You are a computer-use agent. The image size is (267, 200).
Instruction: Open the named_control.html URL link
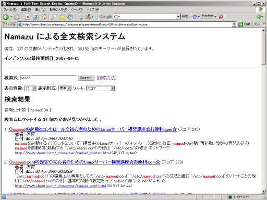(x=63, y=153)
